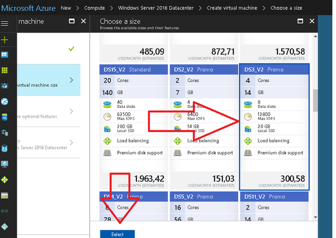Click the 1.963,42 price on DS15_V2 card
The height and width of the screenshot is (238, 336).
coord(149,179)
